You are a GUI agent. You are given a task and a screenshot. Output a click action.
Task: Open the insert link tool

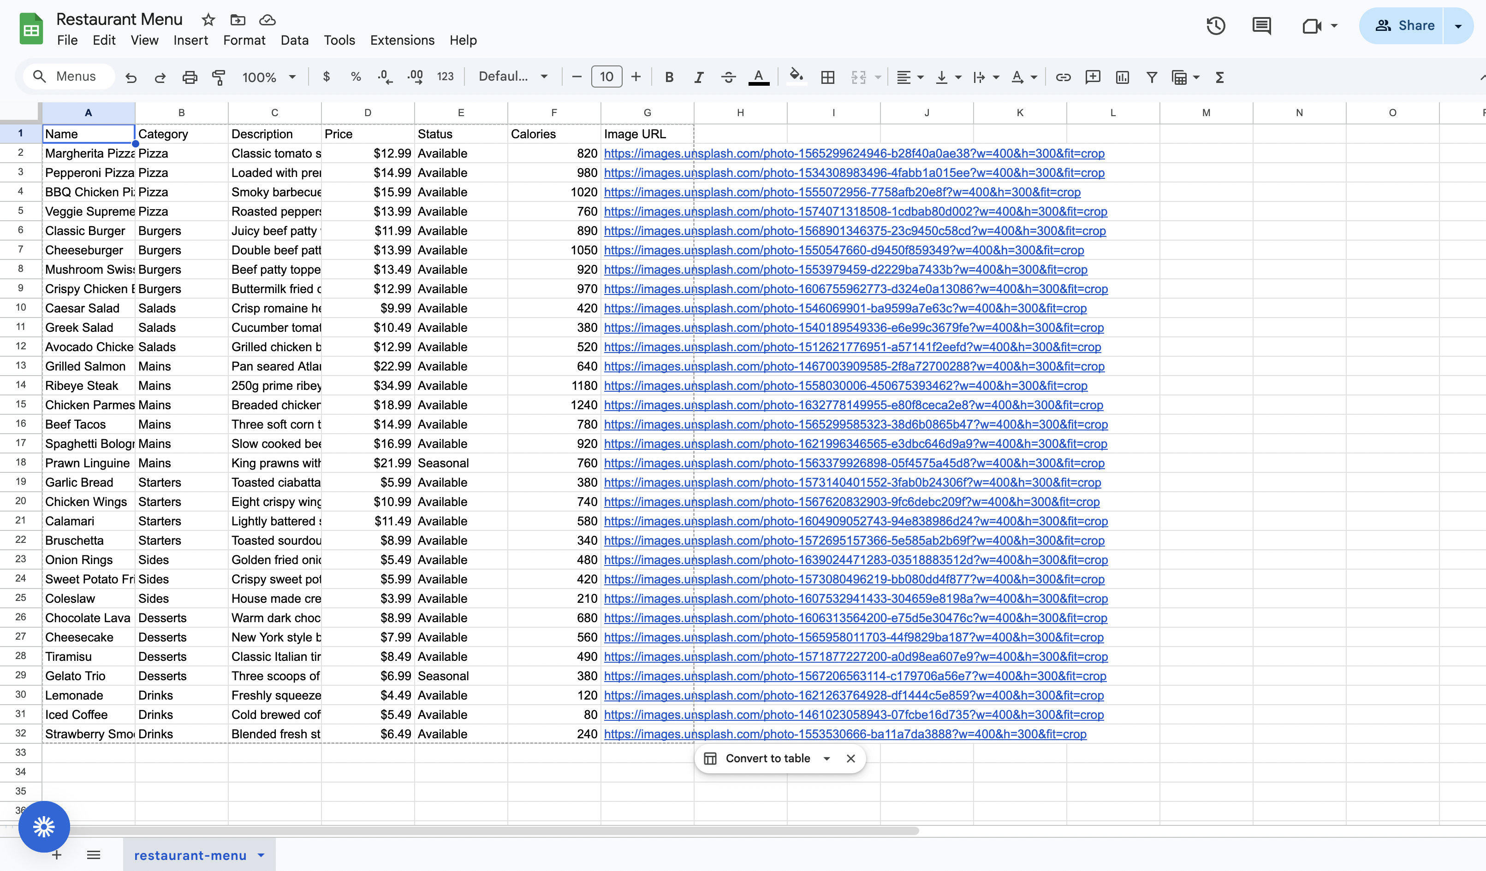pos(1063,77)
